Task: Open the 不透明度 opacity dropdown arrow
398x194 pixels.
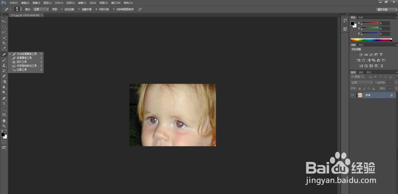Action: (x=396, y=83)
